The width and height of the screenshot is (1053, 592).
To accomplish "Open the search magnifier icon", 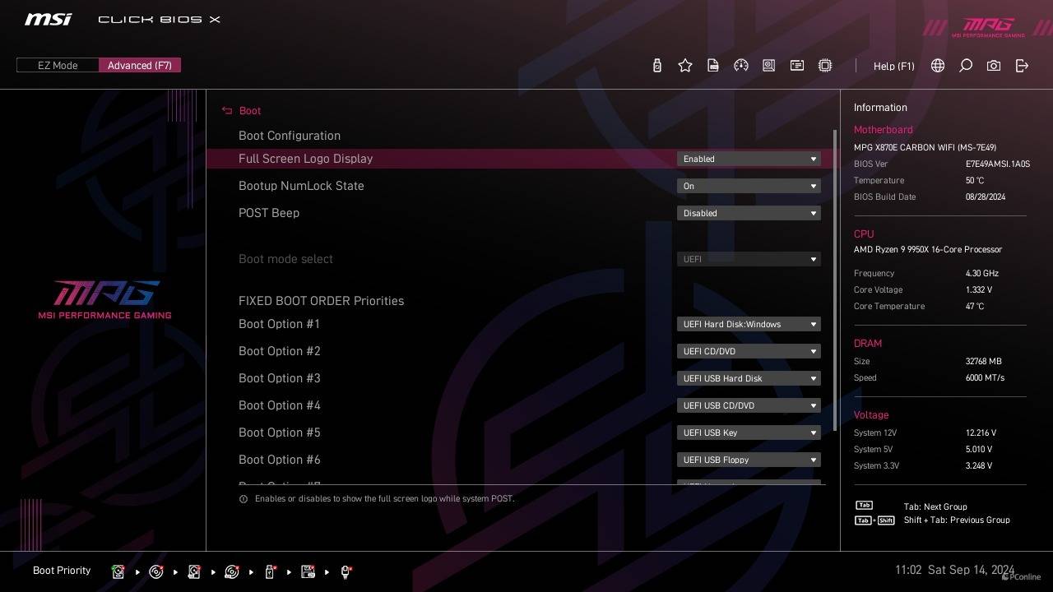I will 966,66.
